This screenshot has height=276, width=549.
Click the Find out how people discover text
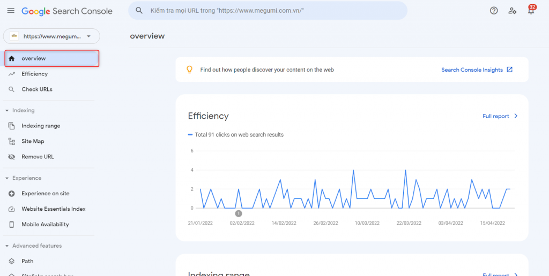[267, 70]
